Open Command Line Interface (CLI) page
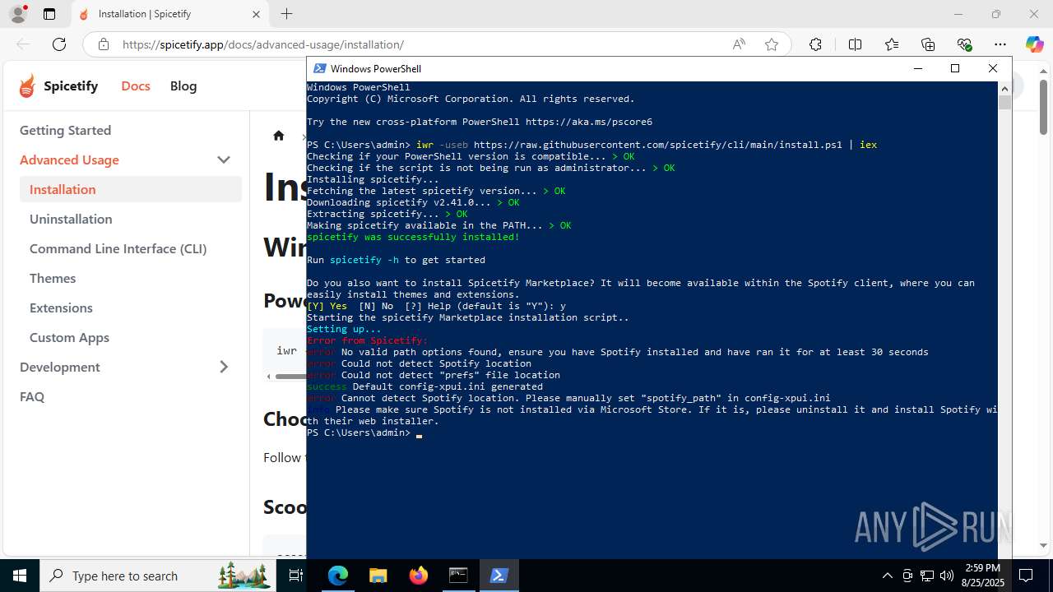The image size is (1053, 592). point(118,248)
